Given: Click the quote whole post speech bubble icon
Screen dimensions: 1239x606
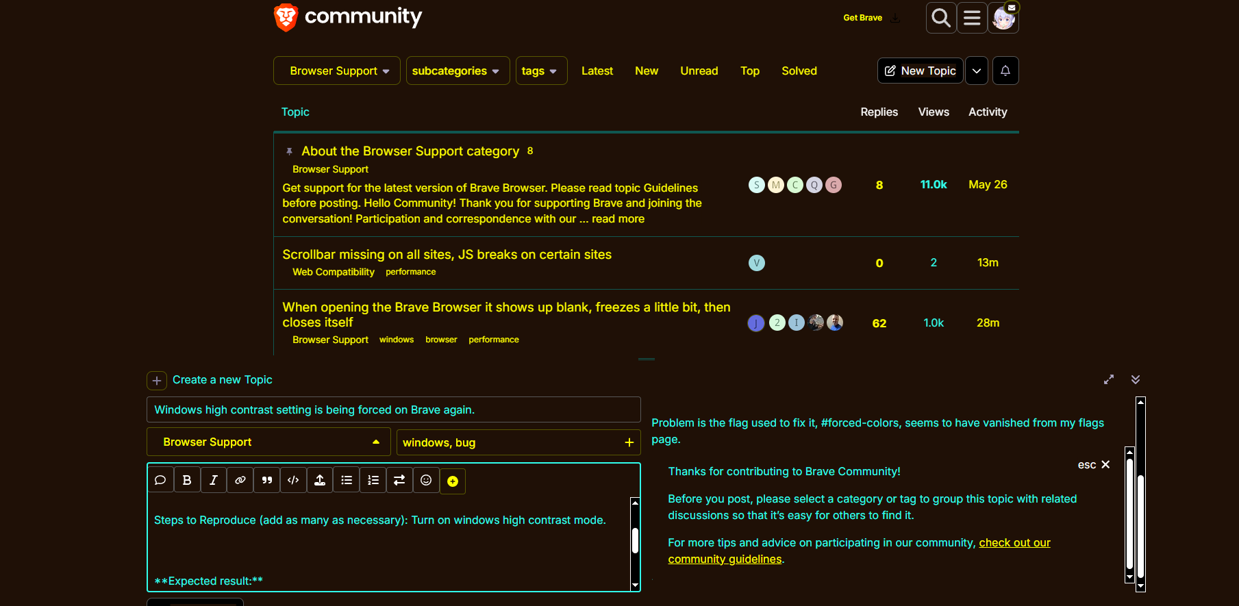Looking at the screenshot, I should (160, 480).
